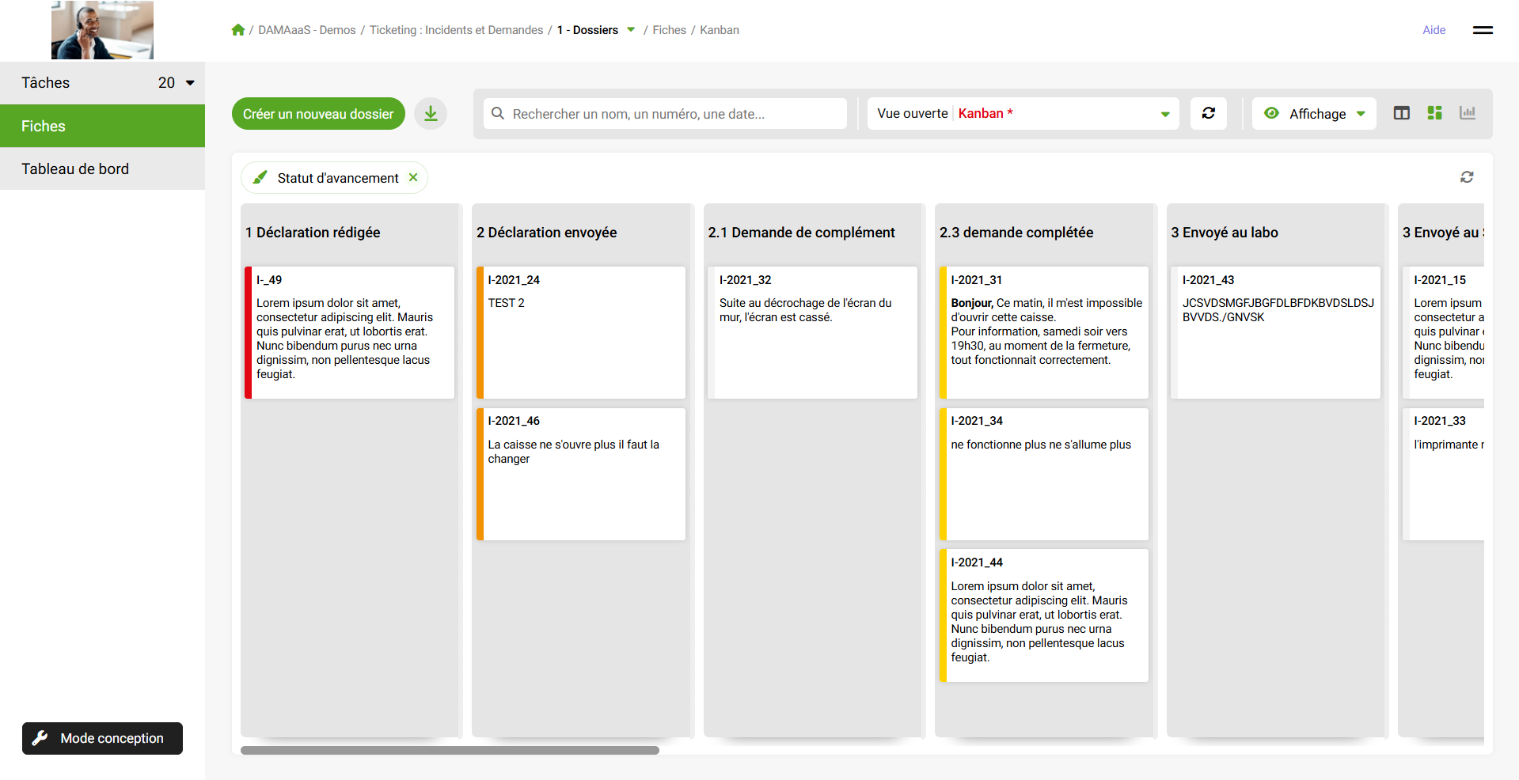
Task: Click in the Rechercher search field
Action: pyautogui.click(x=673, y=114)
